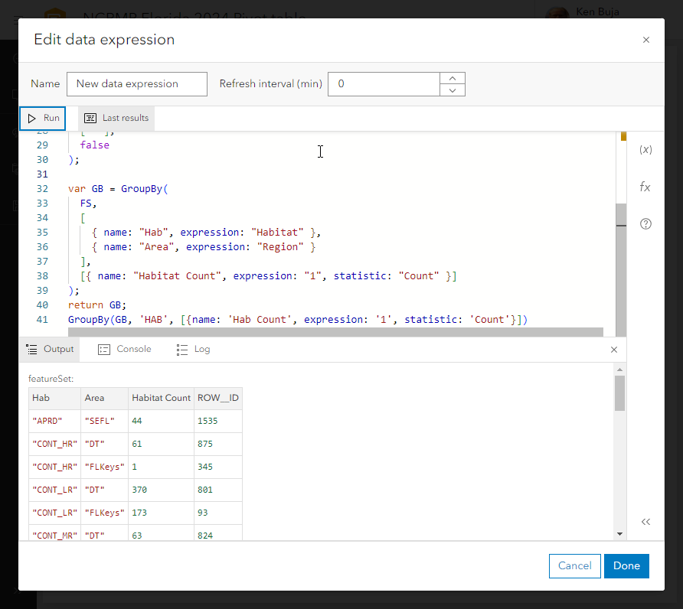
Task: Click the Name input field
Action: [x=137, y=84]
